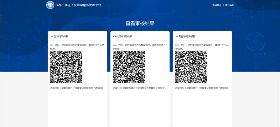Click the QR code in xx1's card
The height and width of the screenshot is (127, 280).
(x=191, y=67)
